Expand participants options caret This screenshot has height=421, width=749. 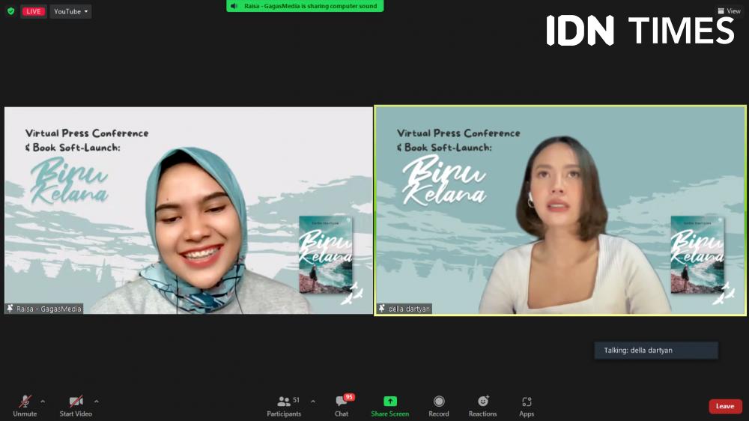click(x=313, y=402)
